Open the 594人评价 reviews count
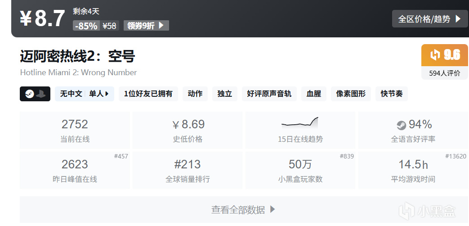 [444, 73]
